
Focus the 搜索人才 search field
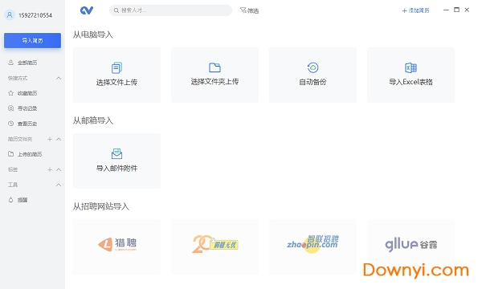click(x=170, y=10)
